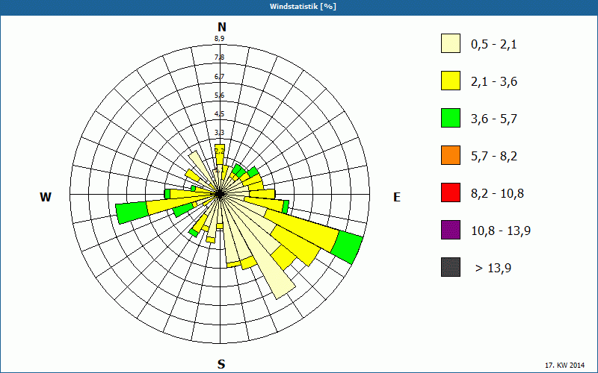Viewport: 598px width, 373px height.
Task: Click the 'W' compass label
Action: pyautogui.click(x=46, y=197)
